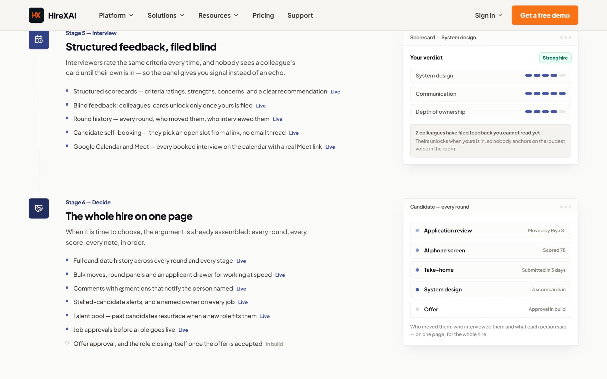
Task: Click Live tag beside Round history
Action: click(x=278, y=119)
